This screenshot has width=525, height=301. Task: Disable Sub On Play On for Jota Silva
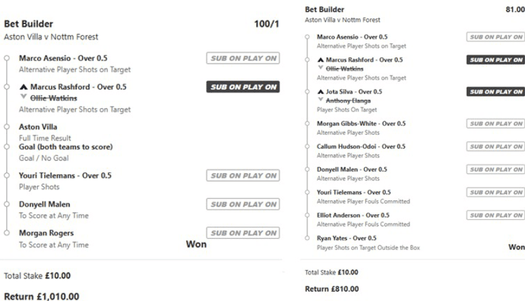click(495, 92)
